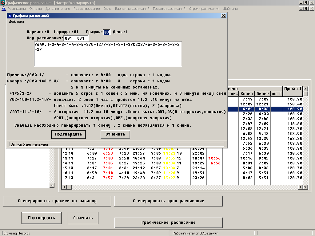Click the triangle icon in Графики расписаний title bar

click(x=10, y=16)
